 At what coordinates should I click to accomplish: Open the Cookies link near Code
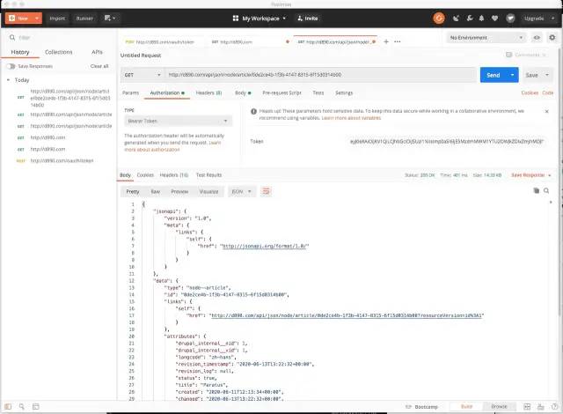(x=530, y=92)
